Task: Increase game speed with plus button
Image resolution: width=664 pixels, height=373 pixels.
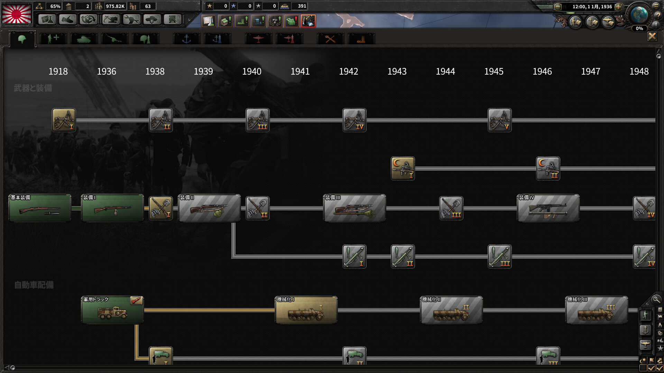Action: click(619, 7)
